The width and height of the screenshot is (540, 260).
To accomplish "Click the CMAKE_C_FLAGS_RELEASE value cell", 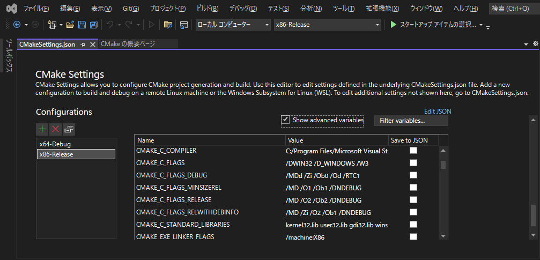I will [x=337, y=200].
